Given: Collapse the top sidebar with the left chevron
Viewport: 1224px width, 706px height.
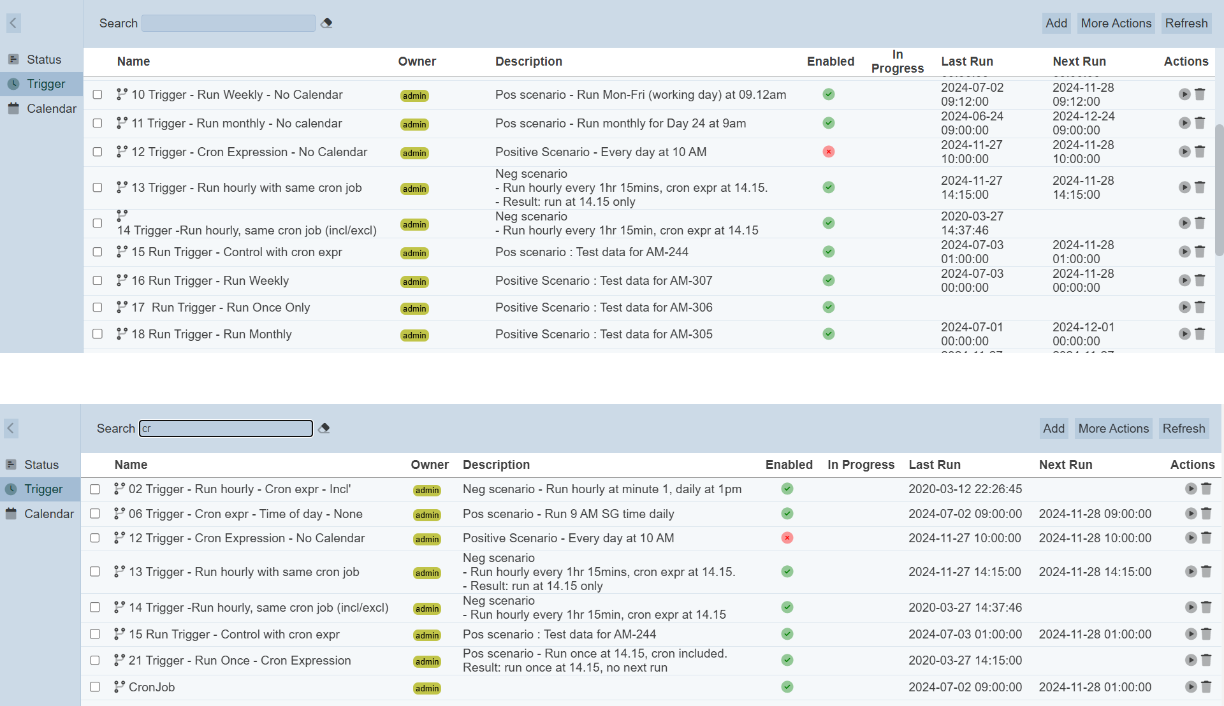Looking at the screenshot, I should [x=13, y=23].
